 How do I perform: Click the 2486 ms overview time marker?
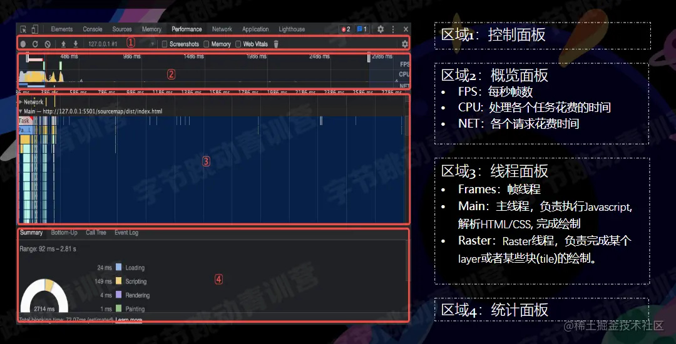(x=319, y=56)
